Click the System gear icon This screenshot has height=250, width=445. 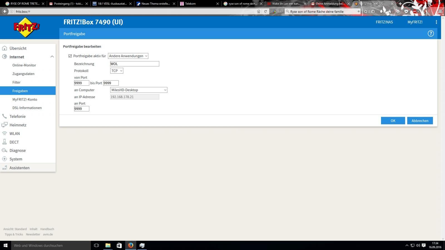4,159
